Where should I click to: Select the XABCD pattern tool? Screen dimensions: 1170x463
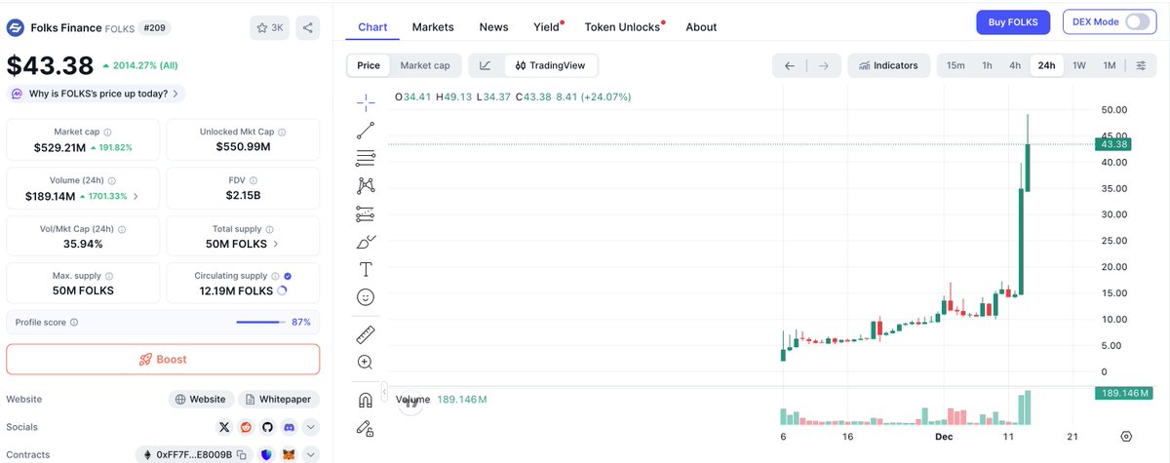click(x=366, y=185)
